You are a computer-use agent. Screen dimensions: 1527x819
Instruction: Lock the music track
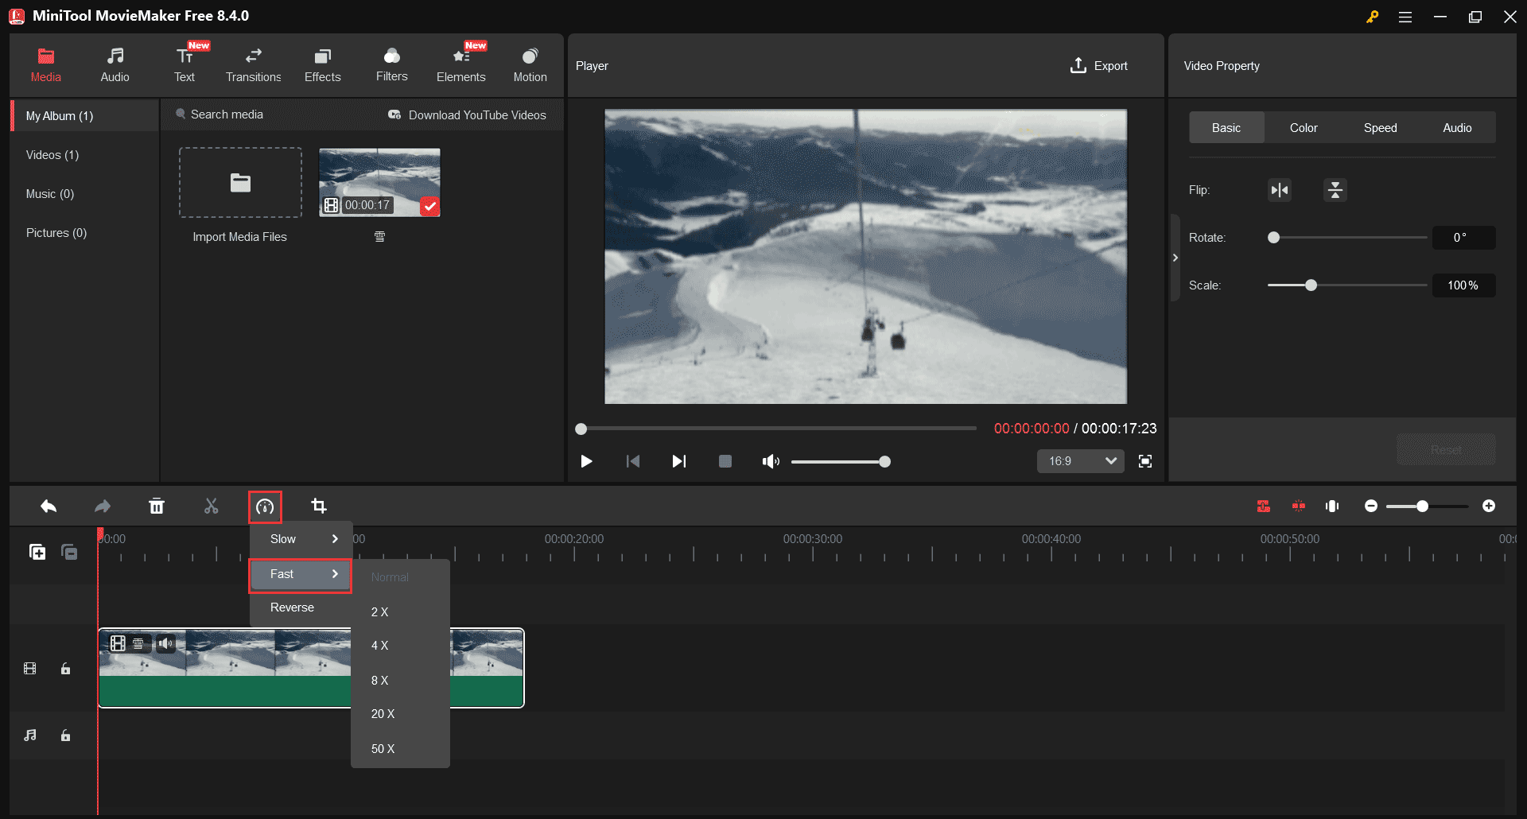pyautogui.click(x=66, y=736)
